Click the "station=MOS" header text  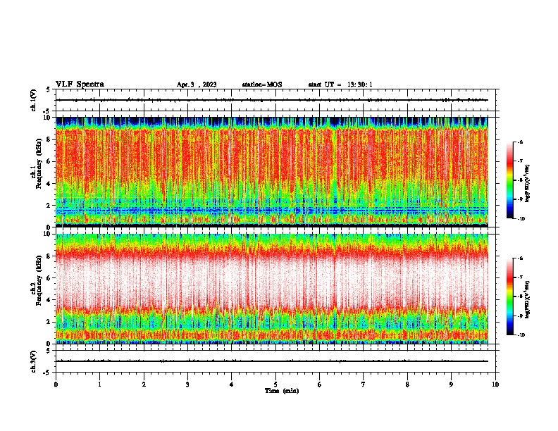coord(262,85)
